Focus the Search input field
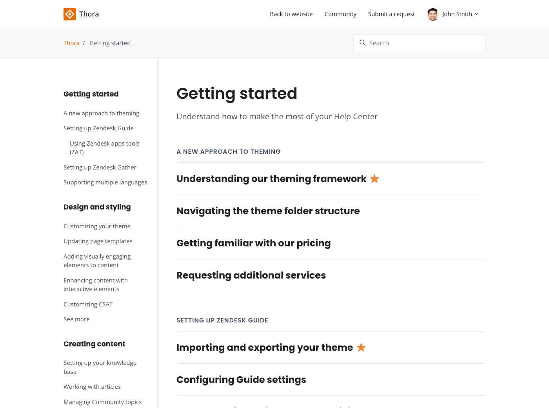The width and height of the screenshot is (549, 408). pos(424,43)
